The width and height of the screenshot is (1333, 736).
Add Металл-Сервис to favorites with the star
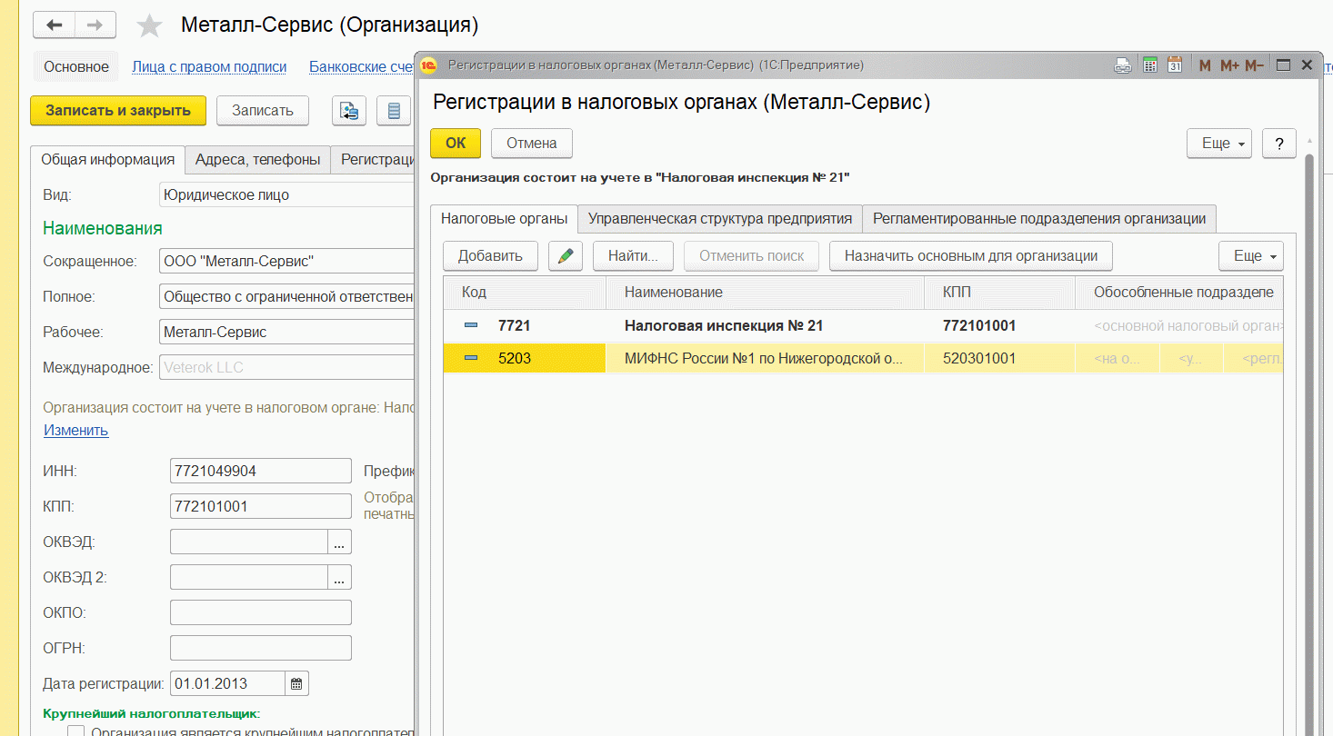pyautogui.click(x=149, y=25)
